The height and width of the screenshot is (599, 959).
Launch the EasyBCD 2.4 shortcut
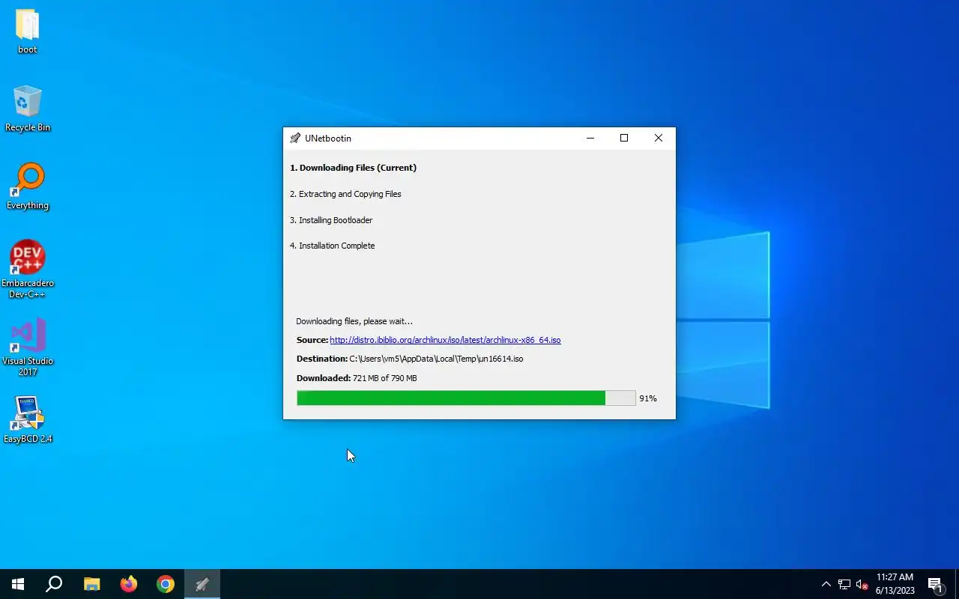coord(28,420)
